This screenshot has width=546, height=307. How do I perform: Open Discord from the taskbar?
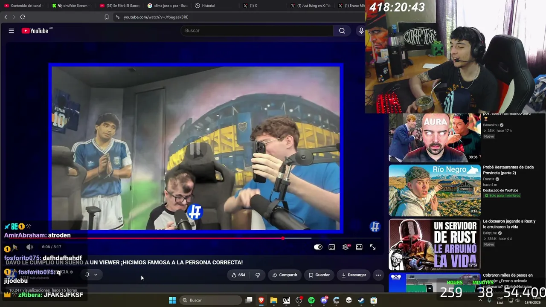pos(324,300)
